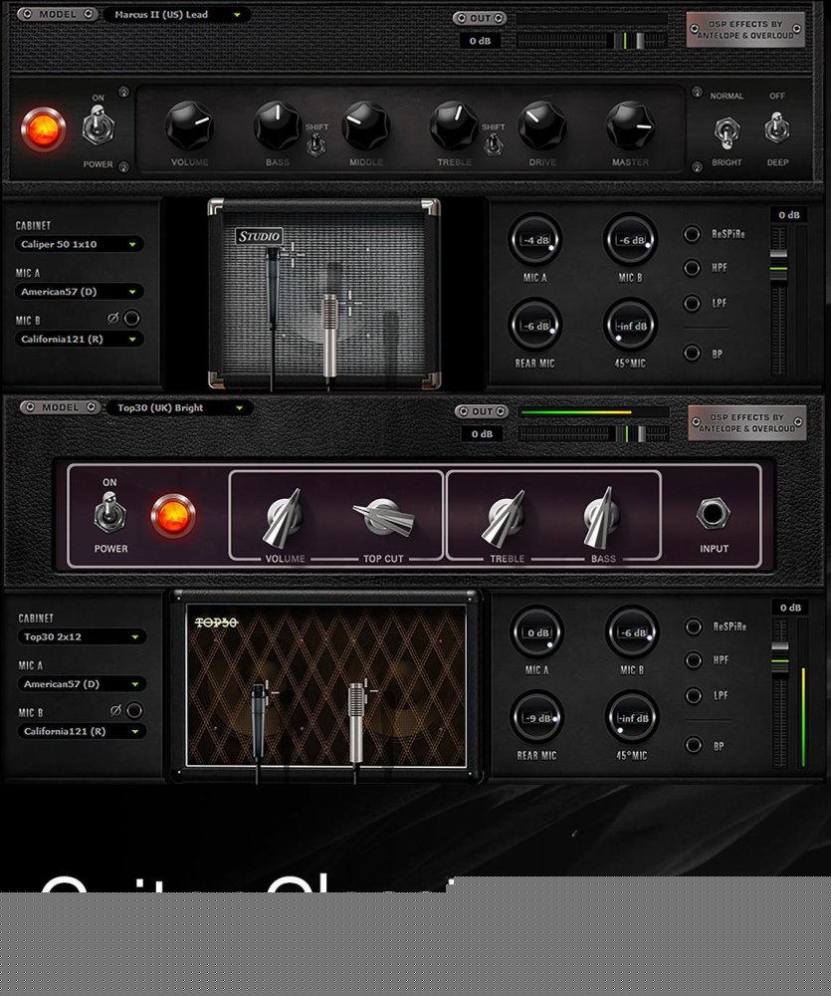
Task: Click the Top30 cabinet 45° MIC knob
Action: click(632, 718)
